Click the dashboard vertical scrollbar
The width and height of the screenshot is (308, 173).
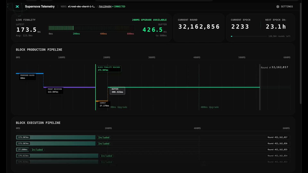click(301, 54)
